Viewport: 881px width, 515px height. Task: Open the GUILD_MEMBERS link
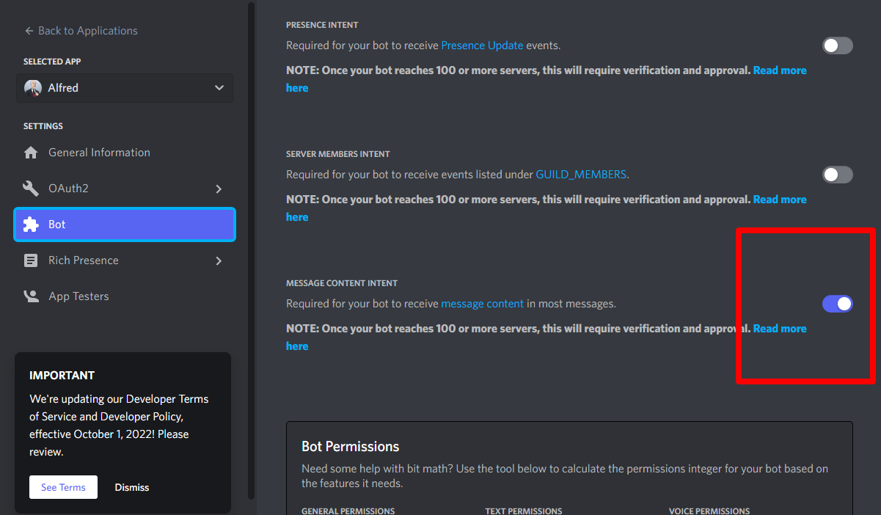tap(581, 175)
